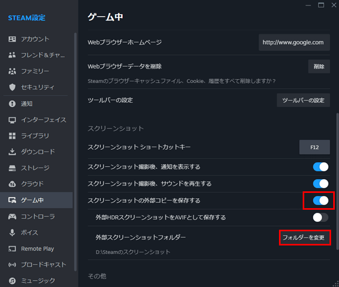Screen dimensions: 339x287
Task: Select ファミリー in the sidebar
Action: tap(36, 71)
